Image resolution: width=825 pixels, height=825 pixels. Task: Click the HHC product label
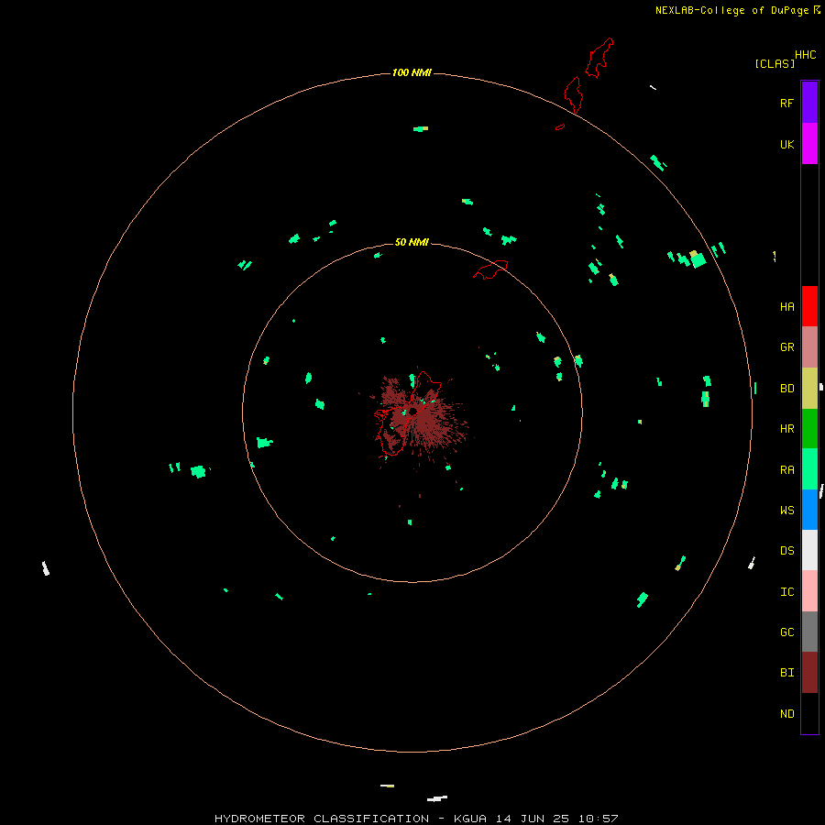(x=805, y=55)
